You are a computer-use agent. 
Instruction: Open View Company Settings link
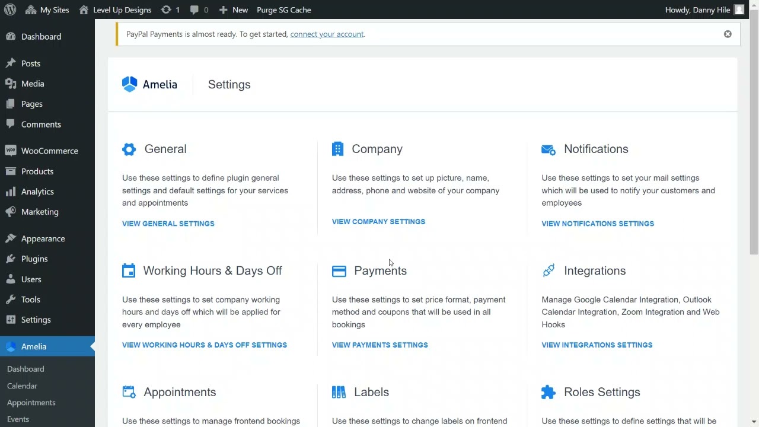coord(378,222)
